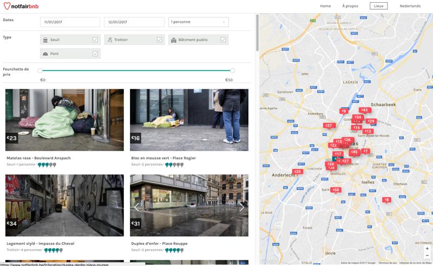The image size is (433, 266).
Task: Open the '1 personne' guests dropdown
Action: point(198,22)
